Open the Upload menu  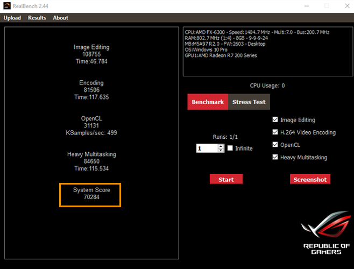click(x=12, y=18)
